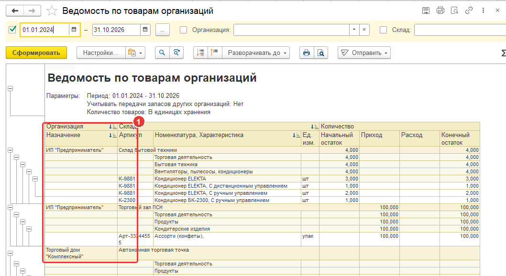The height and width of the screenshot is (276, 506).
Task: Enable the Организация filter checkbox
Action: click(x=183, y=30)
